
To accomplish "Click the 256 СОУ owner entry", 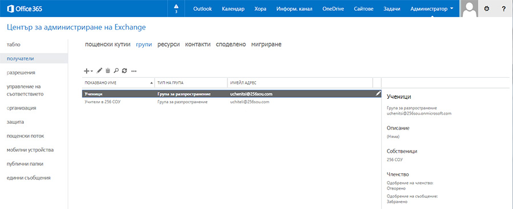I will coord(395,160).
